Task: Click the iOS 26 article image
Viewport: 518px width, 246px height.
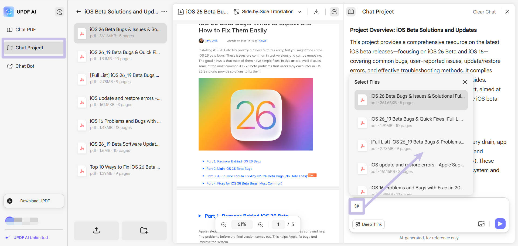Action: (256, 114)
